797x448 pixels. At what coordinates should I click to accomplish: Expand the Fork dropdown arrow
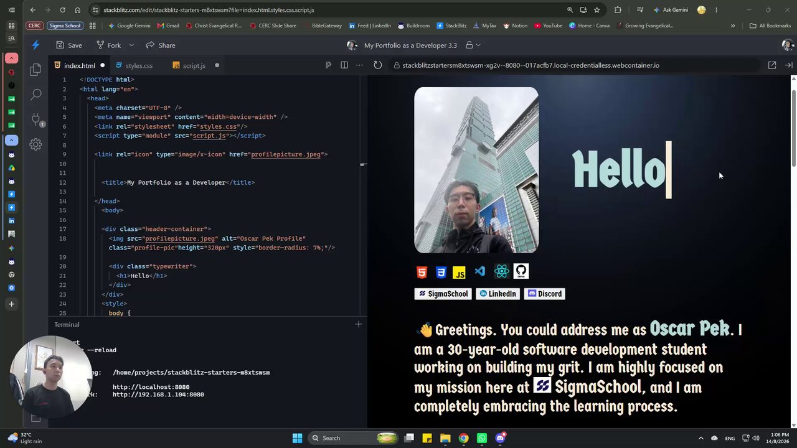tap(131, 45)
